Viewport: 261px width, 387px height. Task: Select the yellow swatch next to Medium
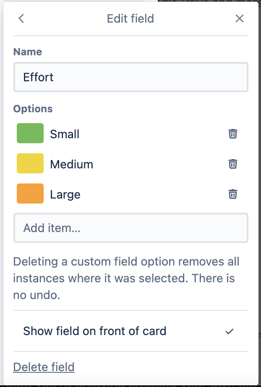(30, 164)
